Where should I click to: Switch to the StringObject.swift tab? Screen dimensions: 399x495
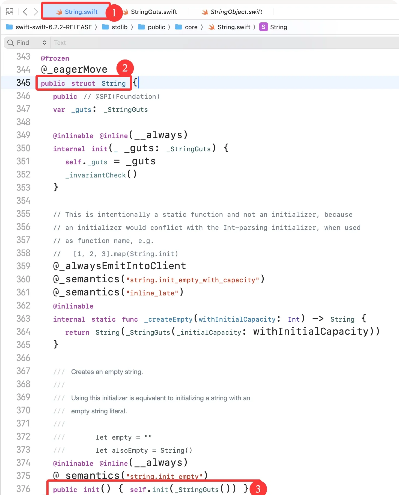tap(232, 12)
